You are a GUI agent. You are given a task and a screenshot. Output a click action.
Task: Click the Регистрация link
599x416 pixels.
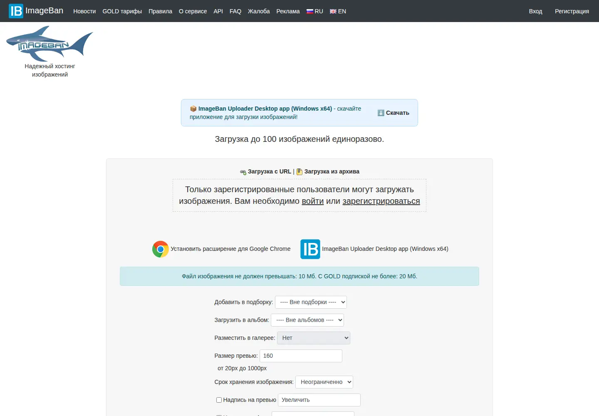572,11
